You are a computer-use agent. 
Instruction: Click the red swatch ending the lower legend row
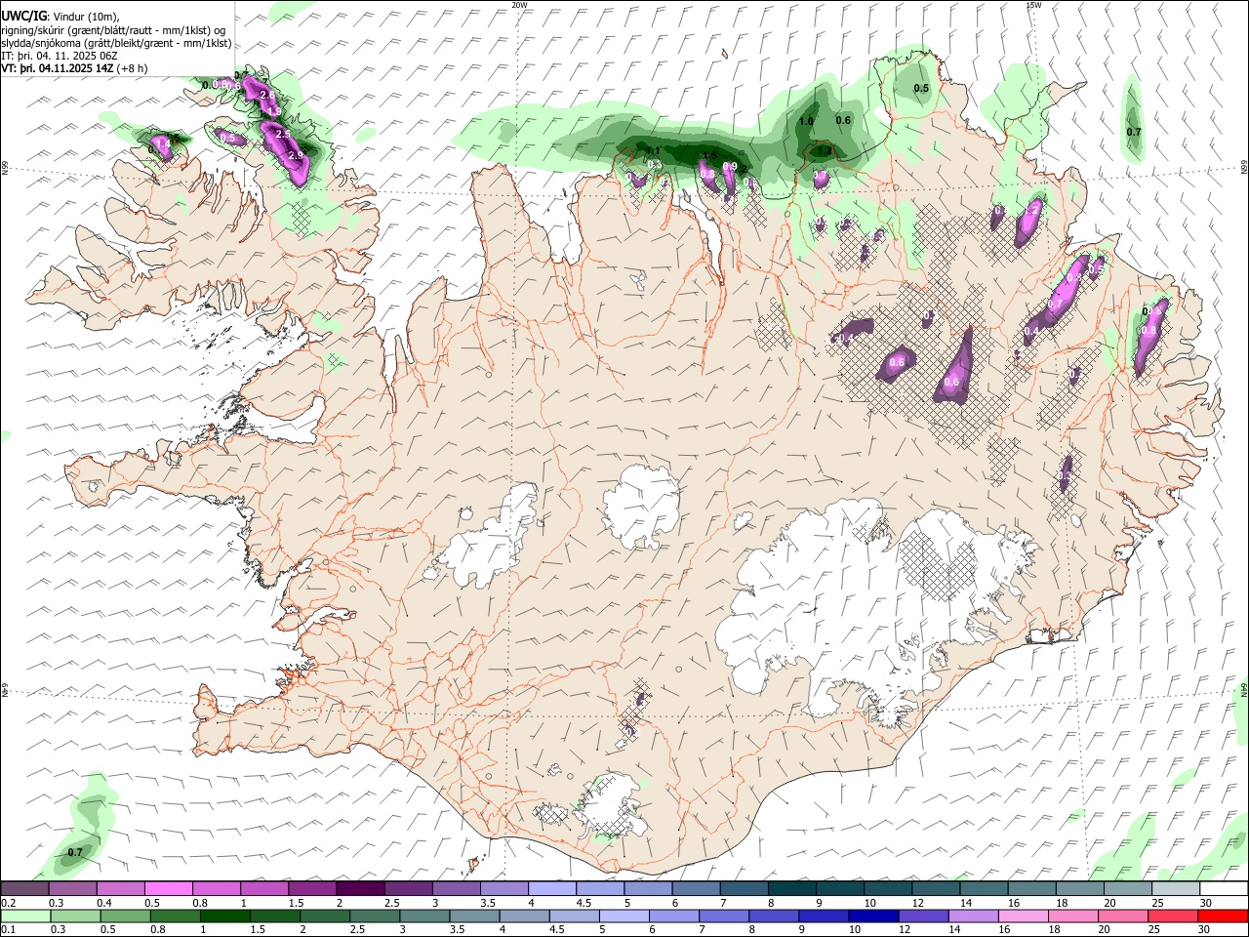[1222, 917]
